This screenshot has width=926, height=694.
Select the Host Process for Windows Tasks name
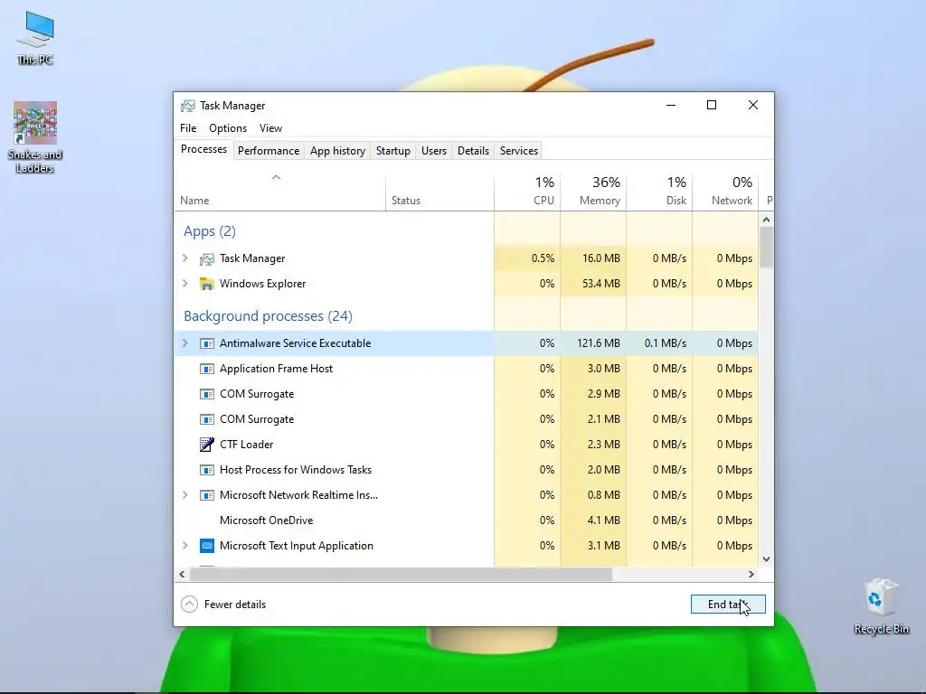point(296,470)
